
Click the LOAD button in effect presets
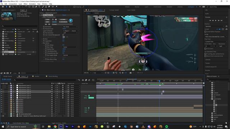[x=47, y=19]
